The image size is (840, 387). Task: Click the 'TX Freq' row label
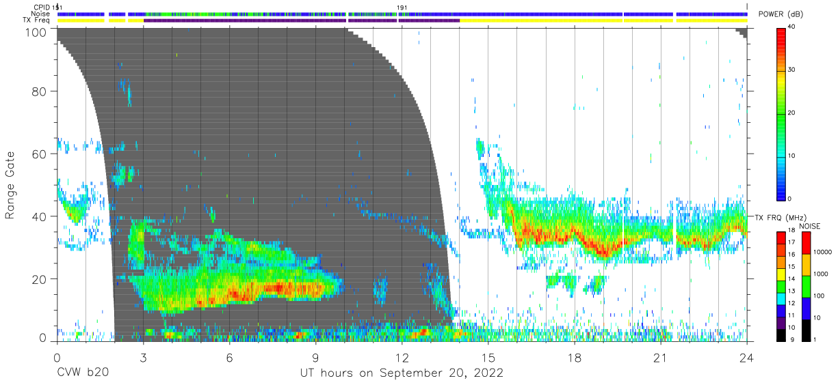[x=36, y=20]
